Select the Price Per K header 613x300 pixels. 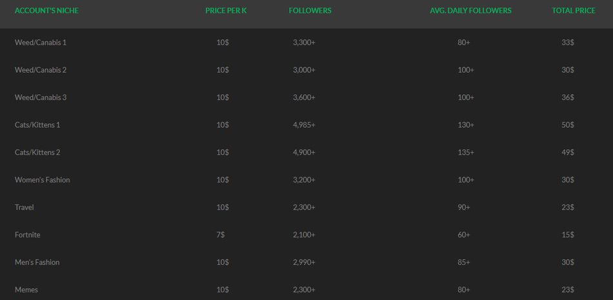tap(226, 11)
